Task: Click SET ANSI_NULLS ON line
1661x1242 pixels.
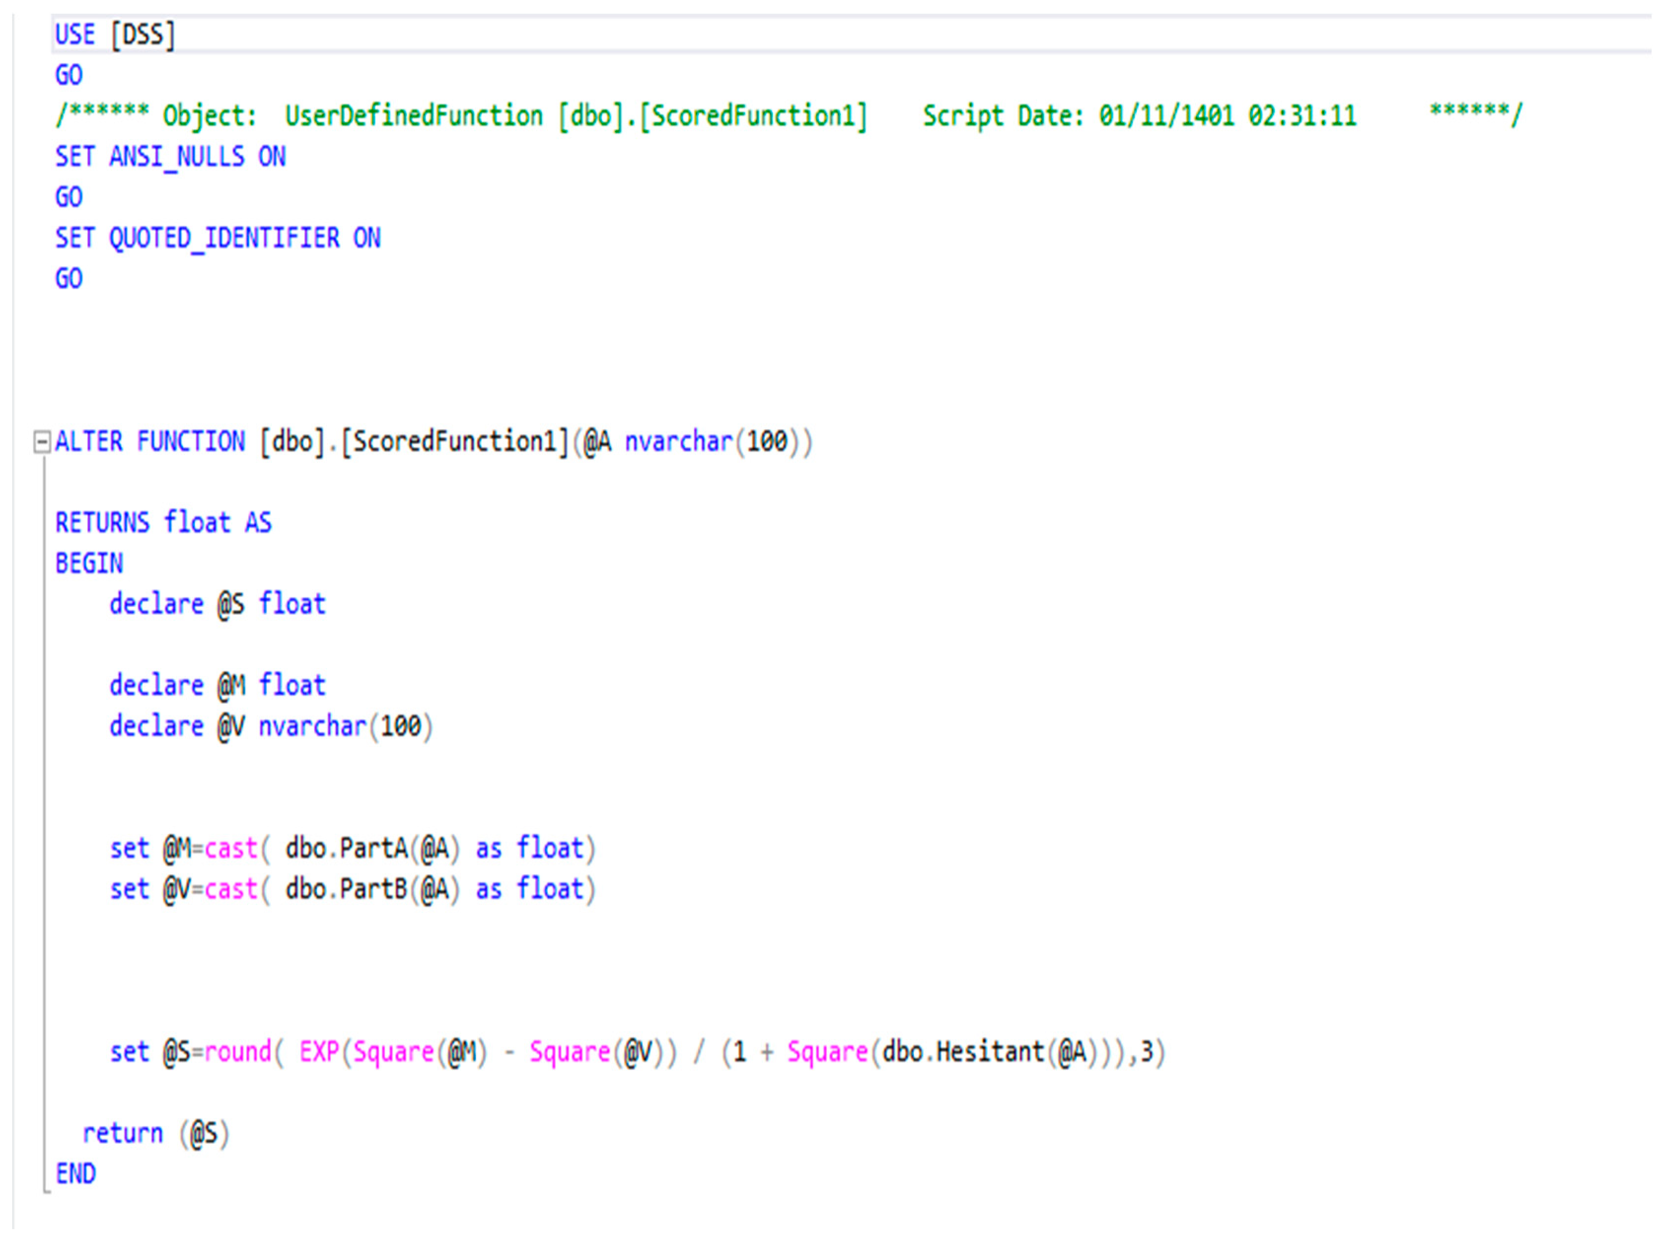Action: coord(171,156)
